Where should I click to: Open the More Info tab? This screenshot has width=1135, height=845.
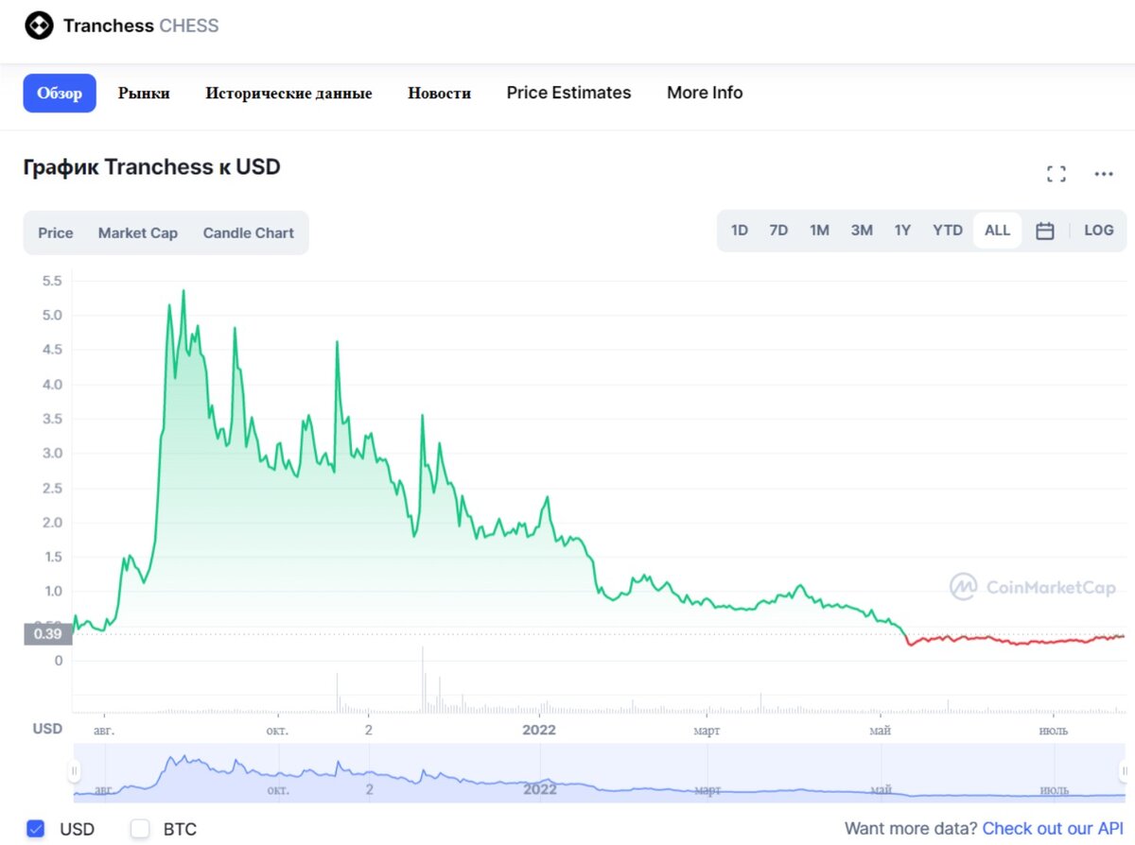705,93
